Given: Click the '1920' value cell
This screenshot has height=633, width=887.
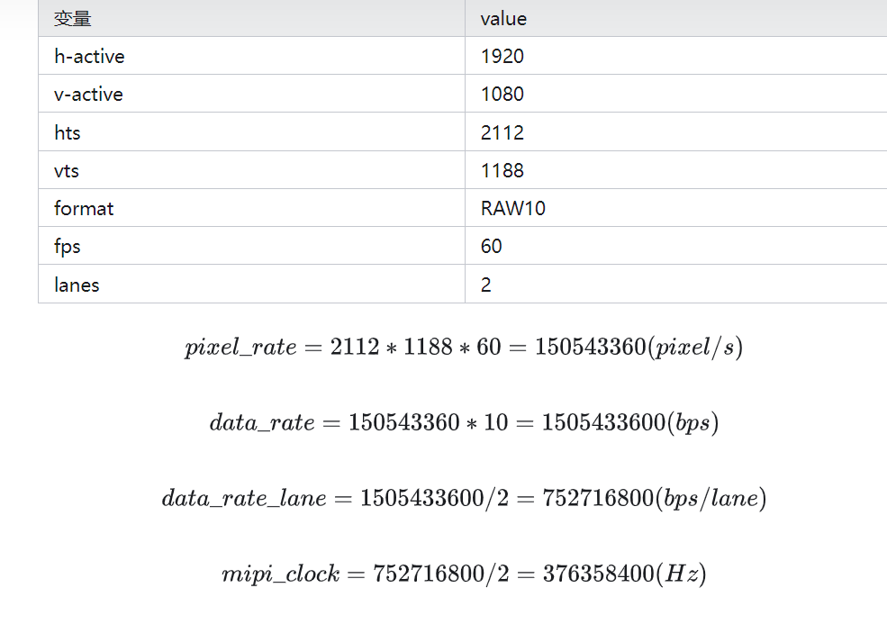Looking at the screenshot, I should 676,56.
